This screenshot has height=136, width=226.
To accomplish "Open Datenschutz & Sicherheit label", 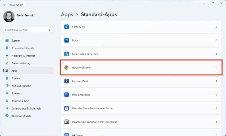I will [26, 109].
